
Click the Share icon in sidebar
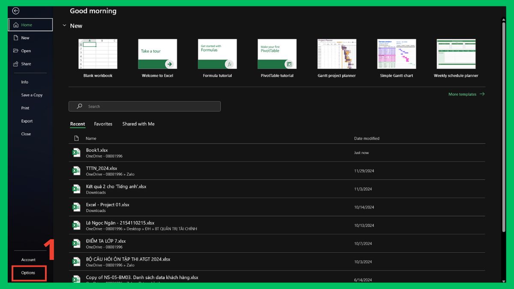pos(16,64)
